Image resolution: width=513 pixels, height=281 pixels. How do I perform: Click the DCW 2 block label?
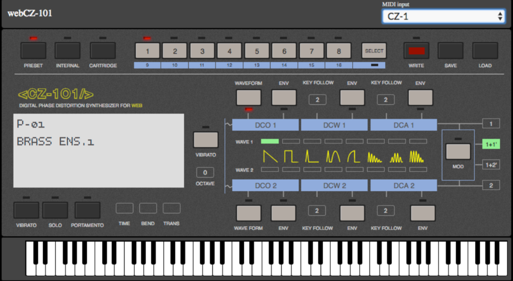tap(334, 185)
